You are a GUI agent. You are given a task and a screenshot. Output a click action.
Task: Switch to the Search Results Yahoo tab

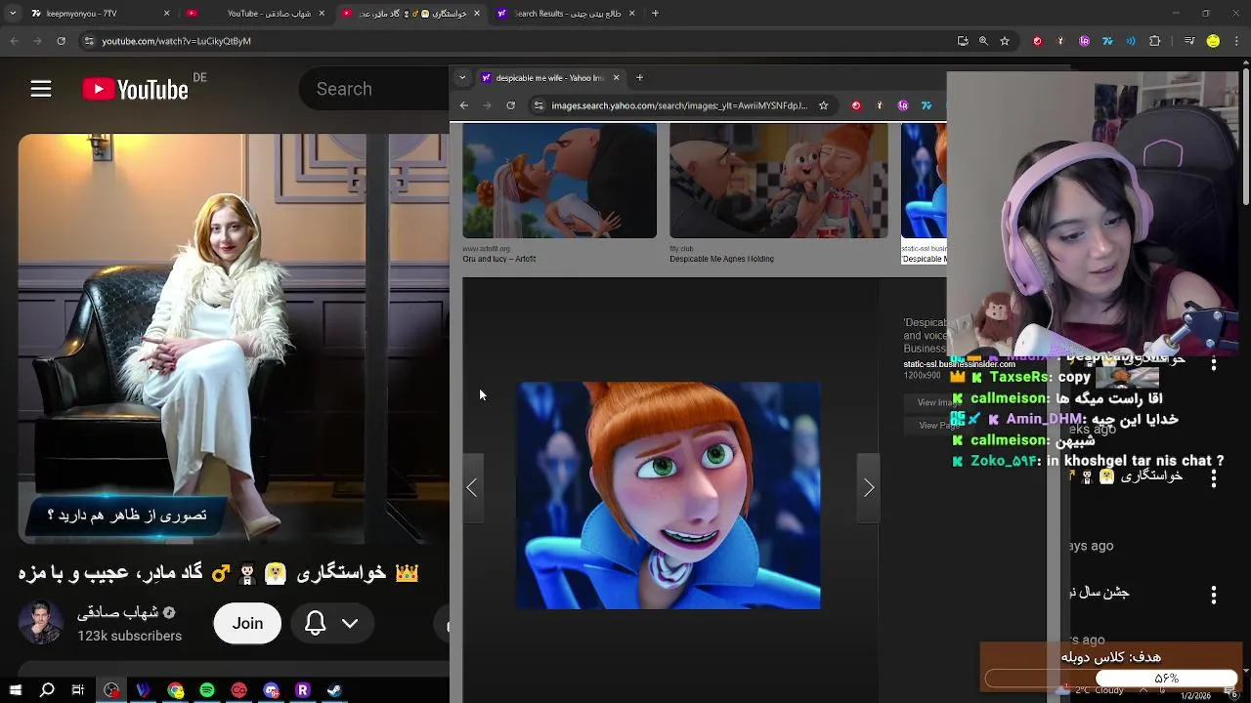[565, 14]
